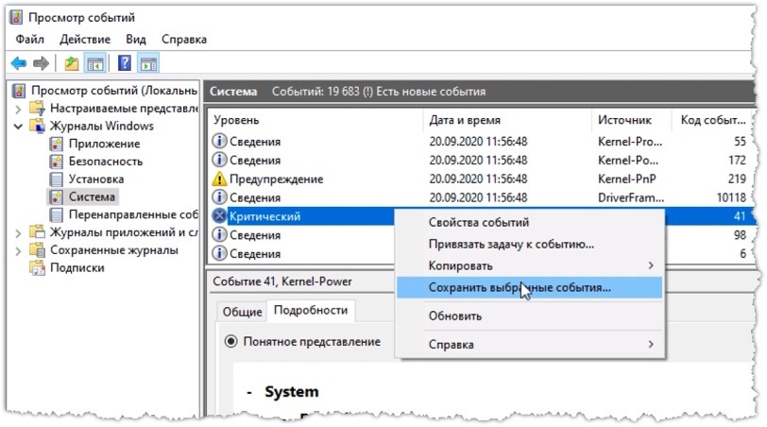
Task: Expand Сохраненные журналы tree node
Action: point(18,251)
